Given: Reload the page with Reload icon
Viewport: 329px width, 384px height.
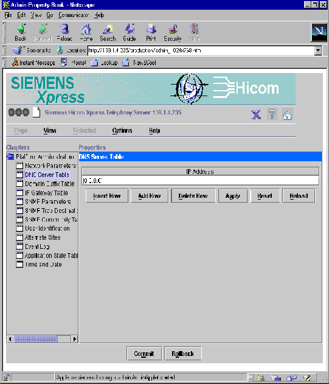Looking at the screenshot, I should pyautogui.click(x=64, y=29).
